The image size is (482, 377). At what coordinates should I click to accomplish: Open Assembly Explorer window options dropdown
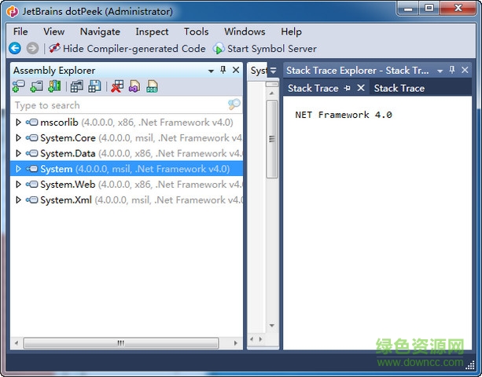click(211, 71)
